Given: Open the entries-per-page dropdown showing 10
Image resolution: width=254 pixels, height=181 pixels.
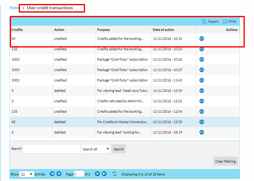Looking at the screenshot, I should click(x=27, y=174).
